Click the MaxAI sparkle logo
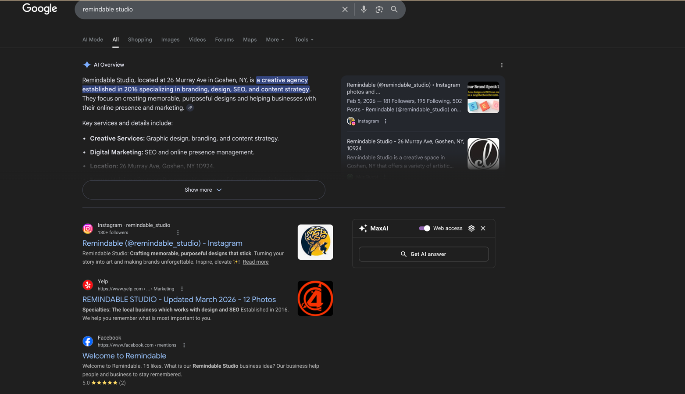This screenshot has width=685, height=394. 363,228
